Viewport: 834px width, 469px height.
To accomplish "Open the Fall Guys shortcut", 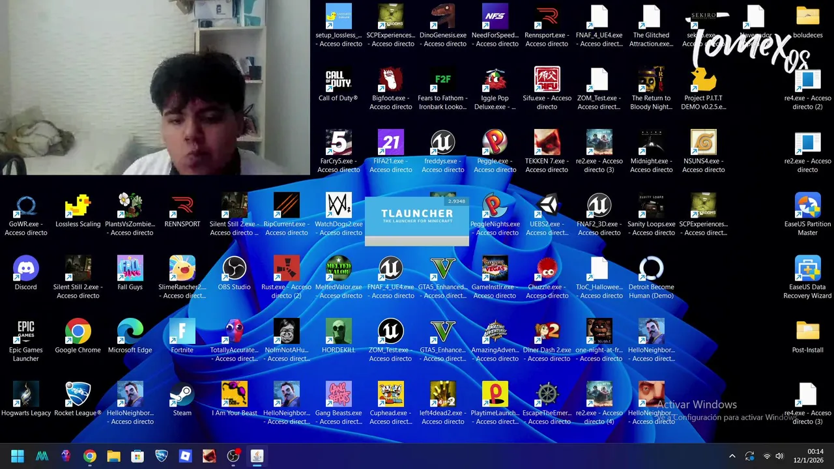I will [130, 274].
